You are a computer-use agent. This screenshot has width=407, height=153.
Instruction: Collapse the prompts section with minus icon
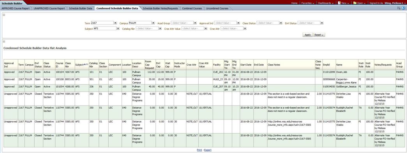[x=4, y=15]
